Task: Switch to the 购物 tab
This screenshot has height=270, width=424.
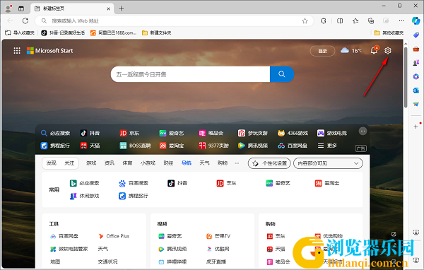Action: [x=223, y=163]
